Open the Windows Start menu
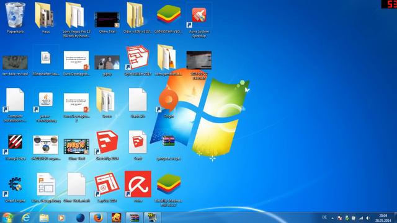Screen dimensions: 397x223 [x=7, y=217]
